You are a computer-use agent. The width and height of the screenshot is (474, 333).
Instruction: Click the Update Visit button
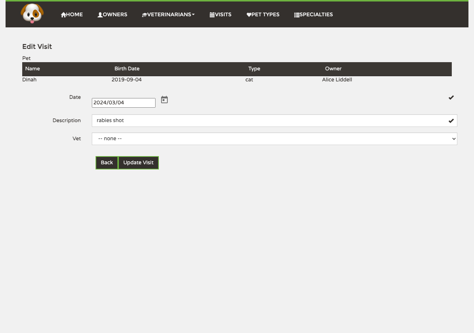[138, 163]
